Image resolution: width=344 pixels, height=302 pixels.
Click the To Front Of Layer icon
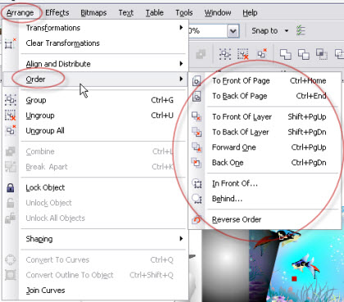coord(197,116)
